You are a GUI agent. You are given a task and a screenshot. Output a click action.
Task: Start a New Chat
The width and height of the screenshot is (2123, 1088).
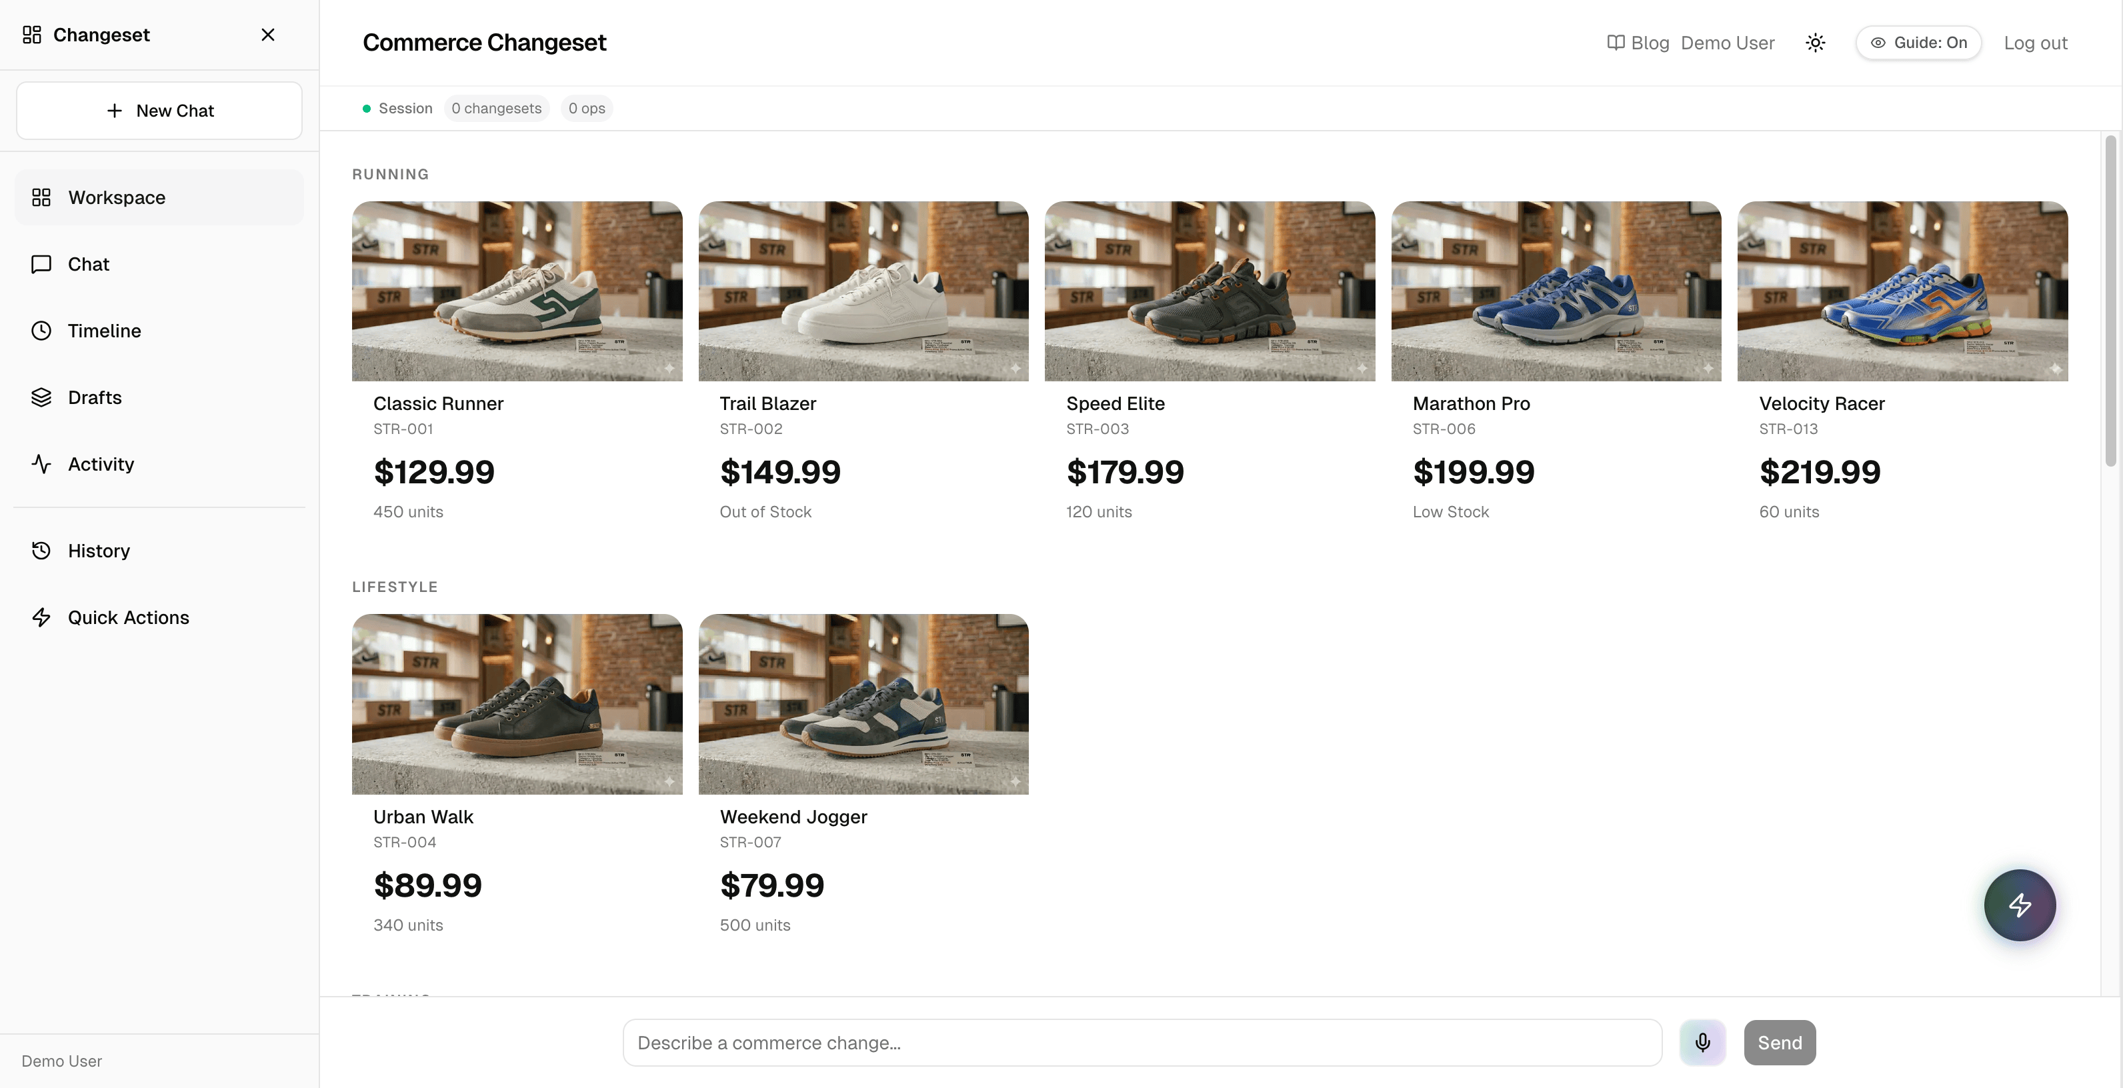[159, 111]
